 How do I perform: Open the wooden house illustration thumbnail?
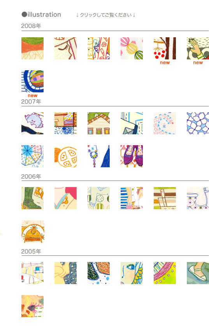point(98,123)
